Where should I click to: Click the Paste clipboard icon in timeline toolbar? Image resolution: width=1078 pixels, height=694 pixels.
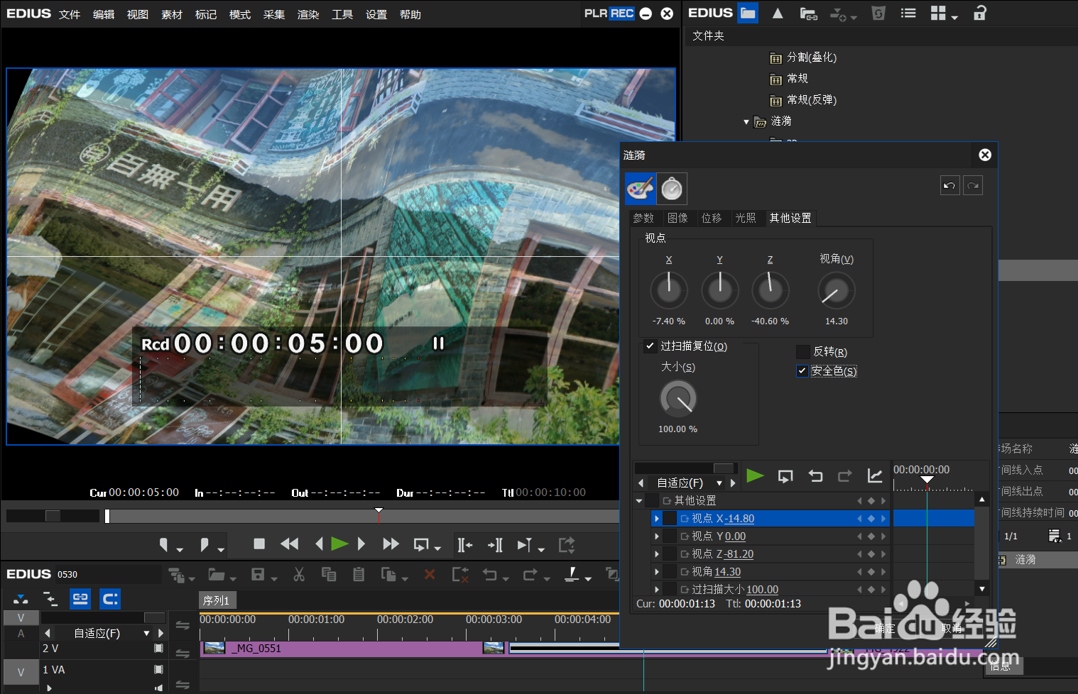pyautogui.click(x=359, y=574)
